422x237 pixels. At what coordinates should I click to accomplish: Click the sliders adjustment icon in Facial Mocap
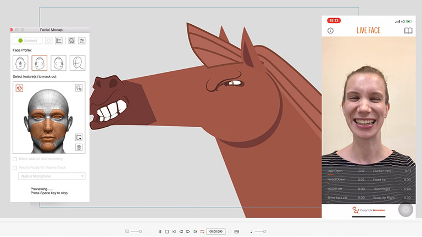click(x=81, y=41)
